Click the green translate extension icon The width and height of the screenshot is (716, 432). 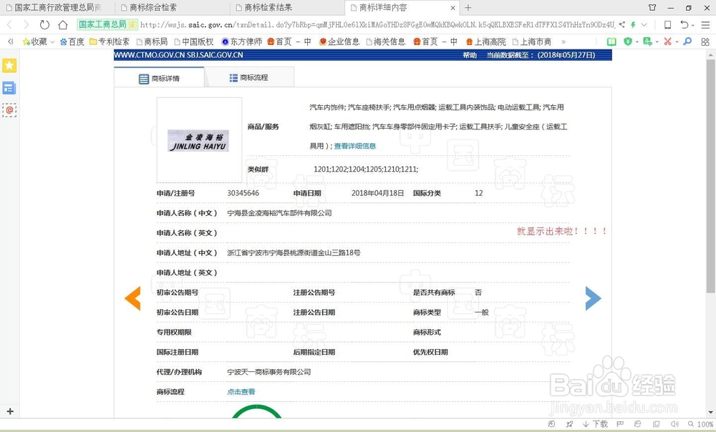coord(647,41)
